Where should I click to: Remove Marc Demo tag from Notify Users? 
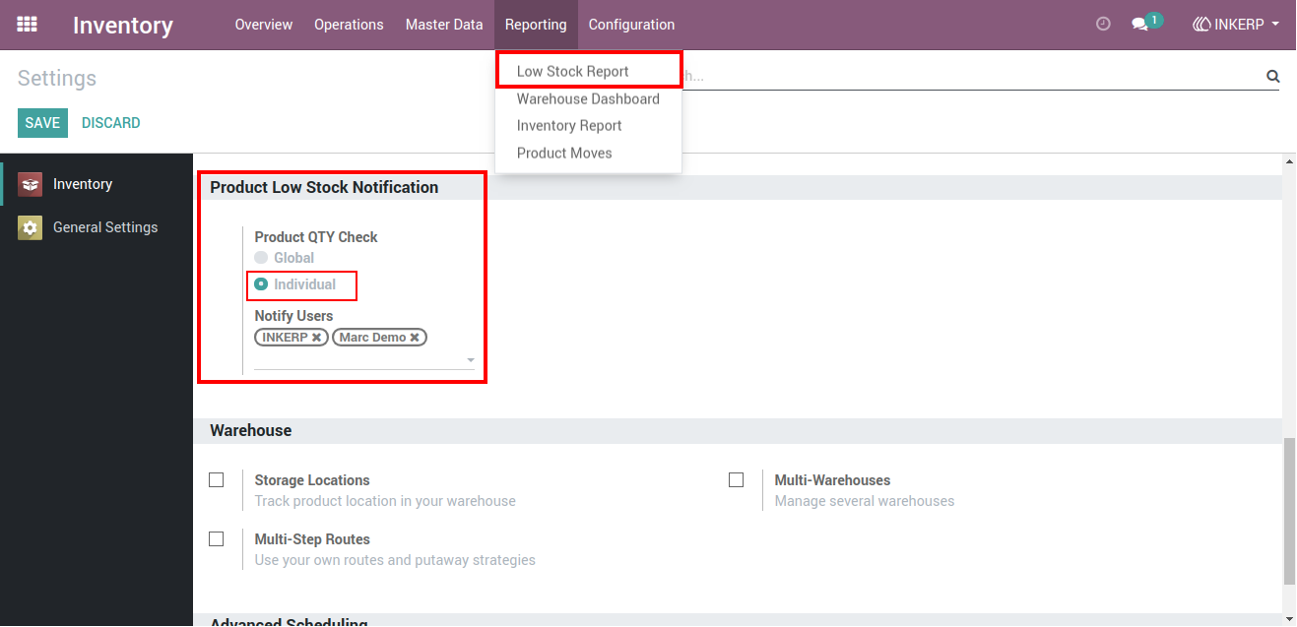click(415, 338)
